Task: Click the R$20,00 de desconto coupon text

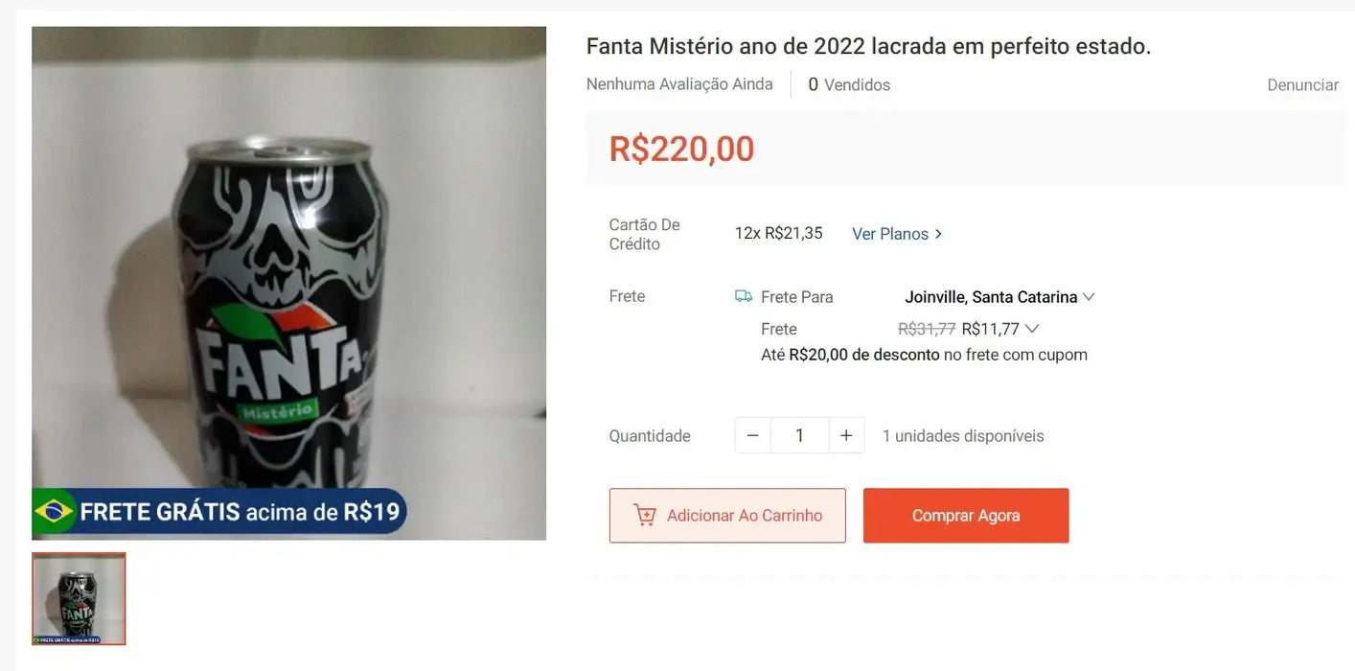Action: [x=863, y=355]
